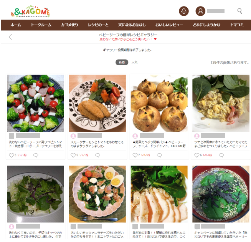Click the search magnifier icon
Viewport: 251px width, 242px height.
pos(239,11)
